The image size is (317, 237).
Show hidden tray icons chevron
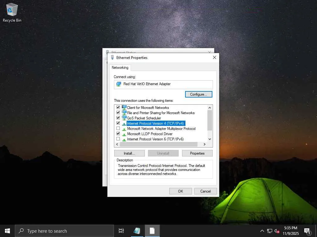[x=262, y=231]
